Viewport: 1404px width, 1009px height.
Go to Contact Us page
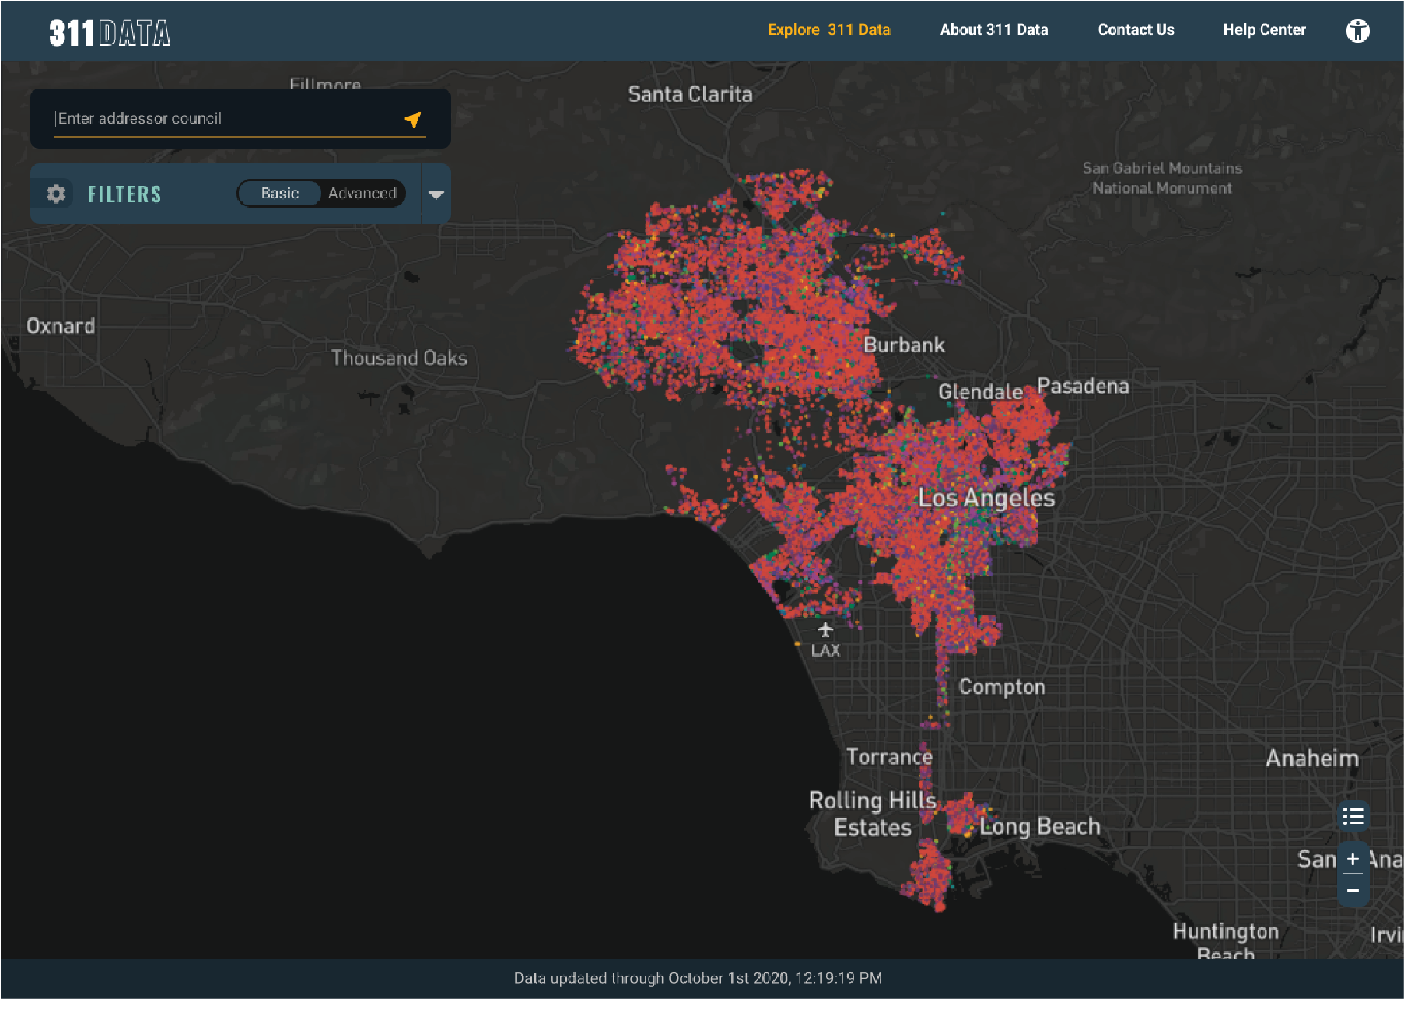click(x=1136, y=30)
